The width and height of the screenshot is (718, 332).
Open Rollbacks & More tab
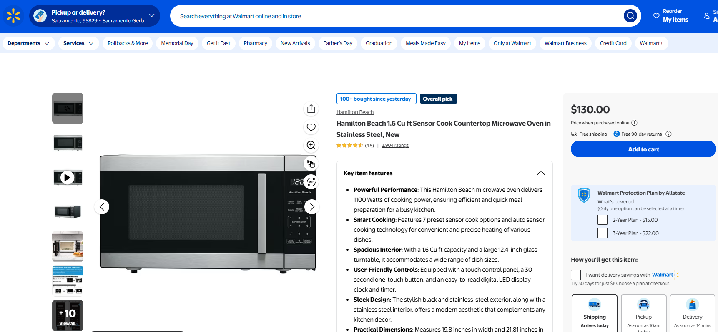pos(128,43)
